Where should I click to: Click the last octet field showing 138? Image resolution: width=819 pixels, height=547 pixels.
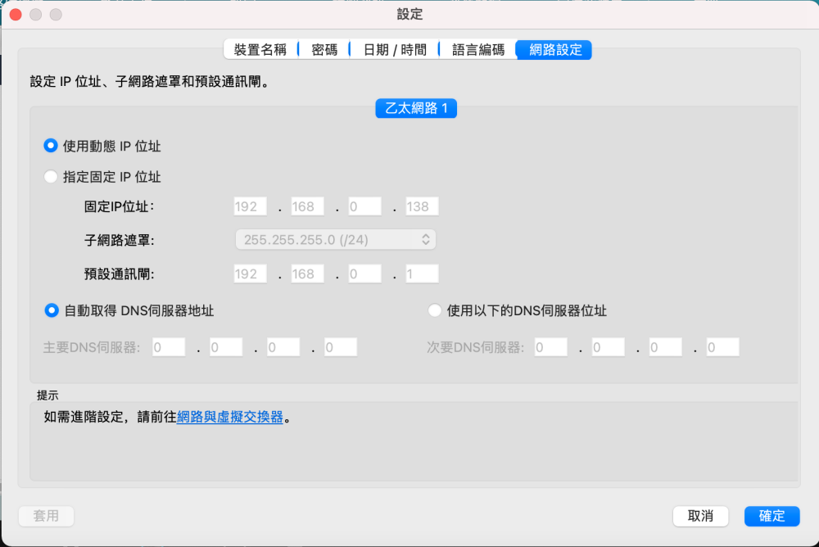pyautogui.click(x=422, y=206)
